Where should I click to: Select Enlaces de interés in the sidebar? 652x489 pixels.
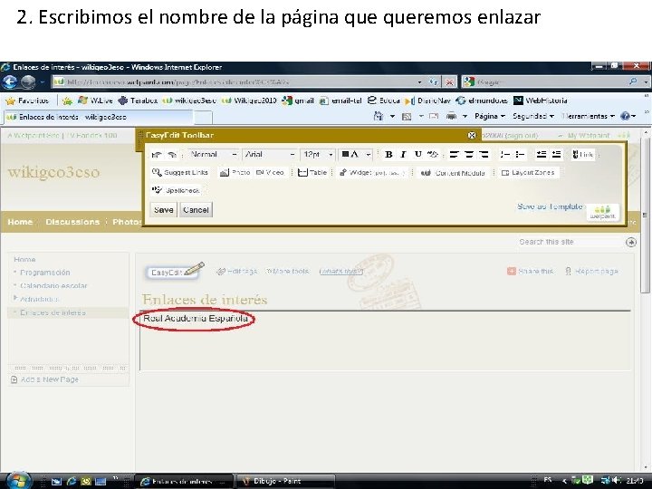point(53,312)
